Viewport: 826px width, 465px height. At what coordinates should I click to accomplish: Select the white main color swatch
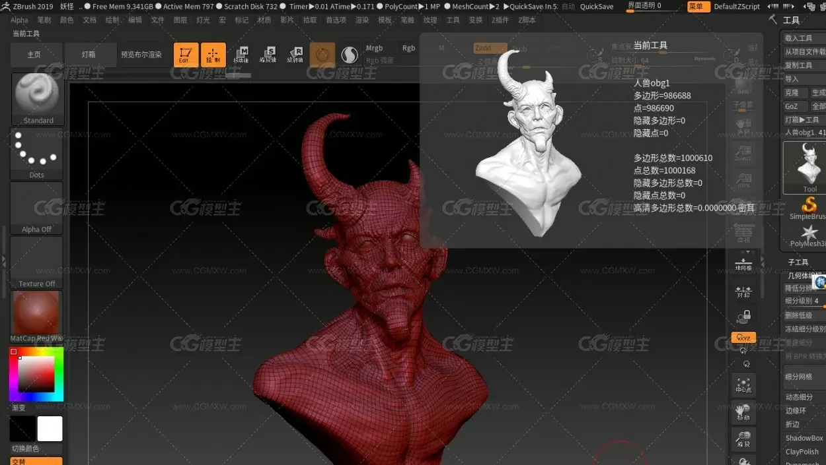coord(50,429)
